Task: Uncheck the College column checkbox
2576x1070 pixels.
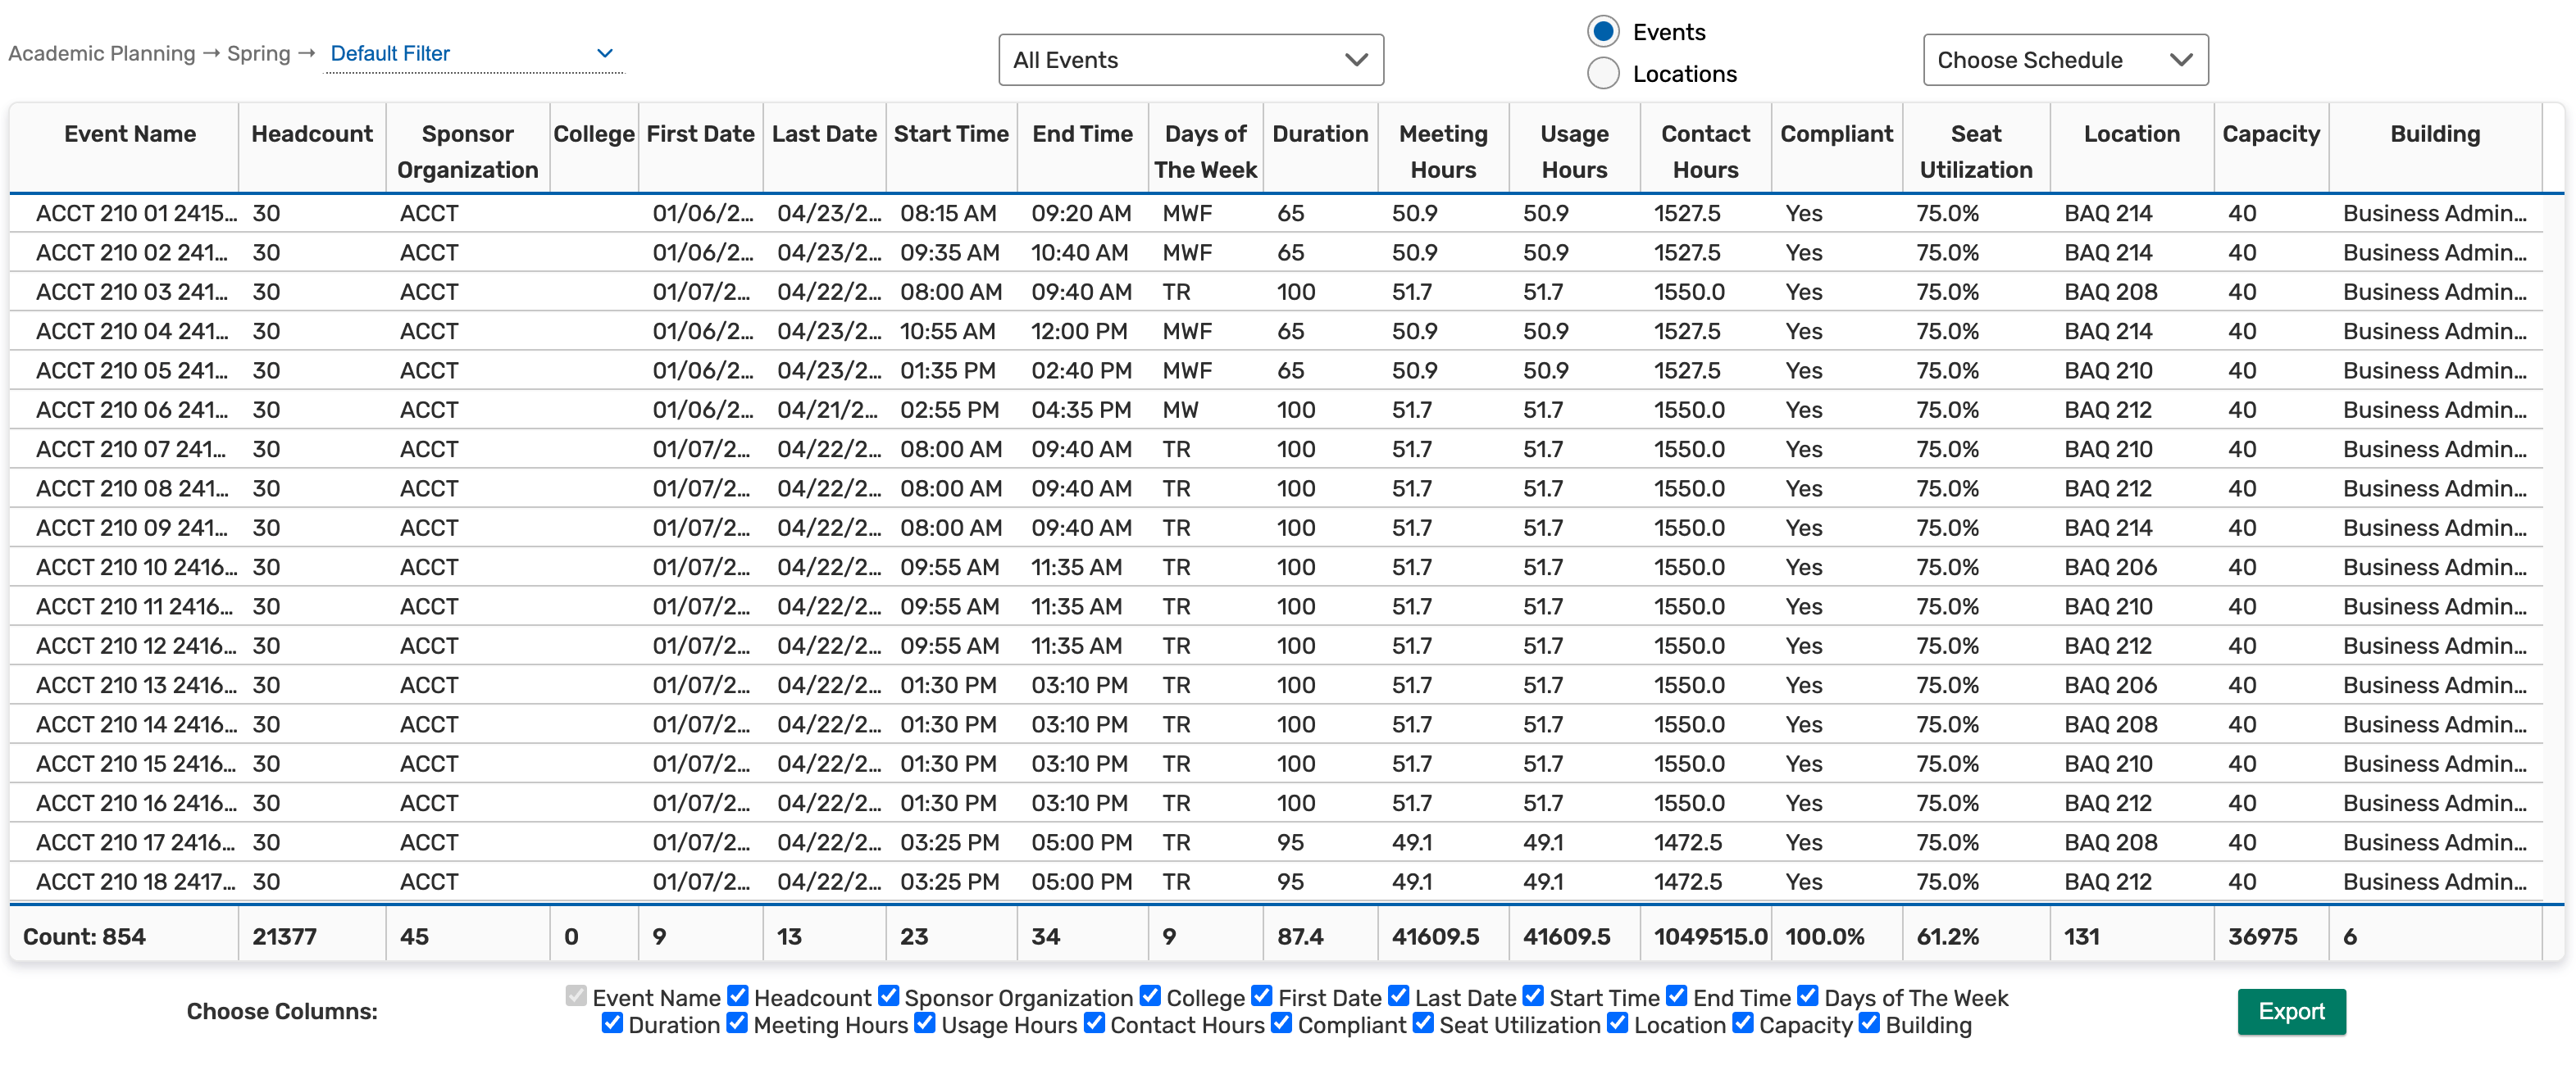Action: coord(1150,996)
